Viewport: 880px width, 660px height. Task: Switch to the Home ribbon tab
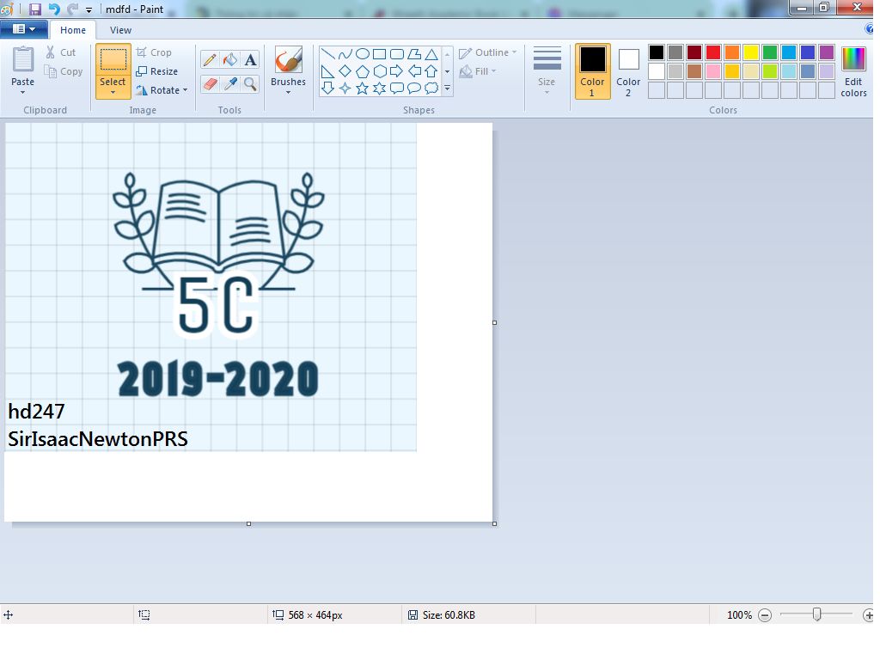point(73,30)
